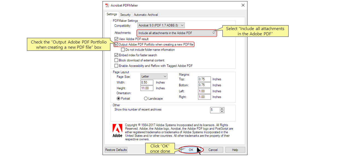Click the Right margin field
The height and width of the screenshot is (157, 350).
point(205,97)
